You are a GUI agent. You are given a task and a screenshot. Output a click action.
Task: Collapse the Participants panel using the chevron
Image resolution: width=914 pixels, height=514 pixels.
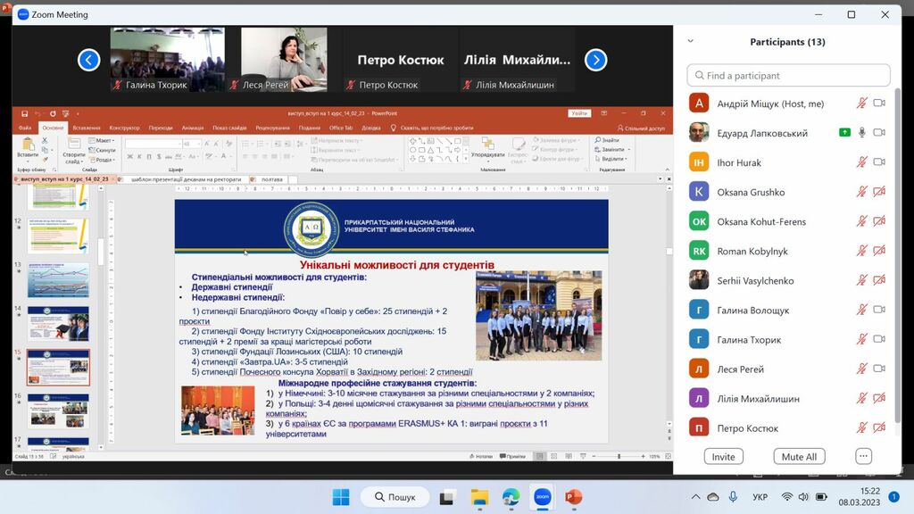[x=690, y=41]
